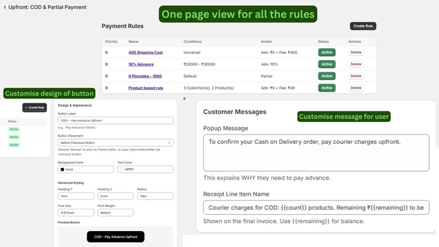Click the white Text Color swatch
The image size is (439, 247).
122,170
